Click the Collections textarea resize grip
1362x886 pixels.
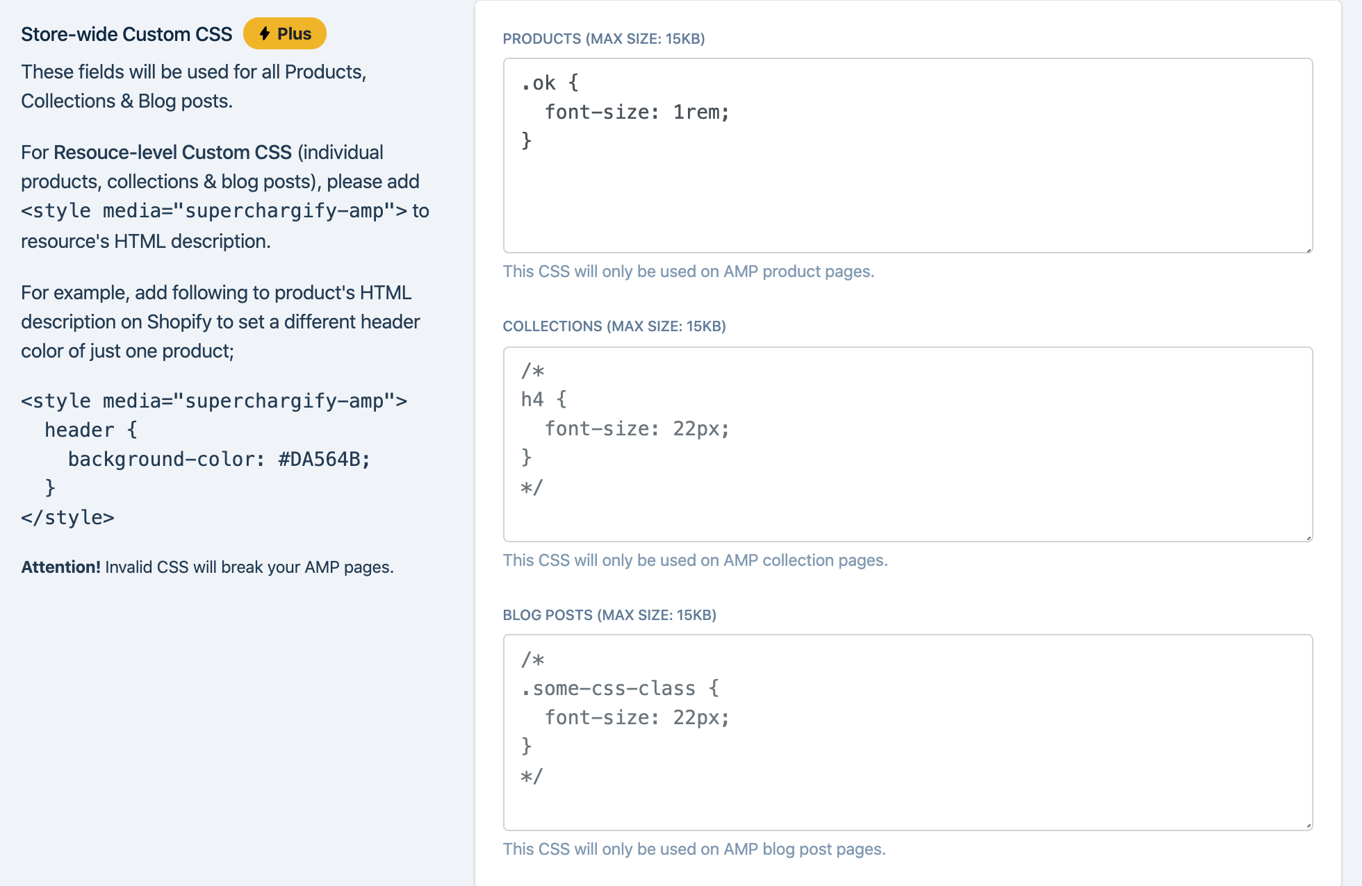click(1308, 537)
